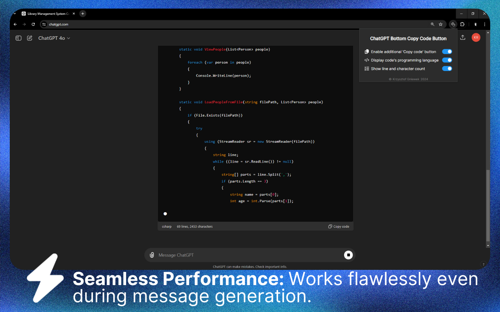Viewport: 500px width, 312px height.
Task: Click the Copy code button below code
Action: click(339, 227)
